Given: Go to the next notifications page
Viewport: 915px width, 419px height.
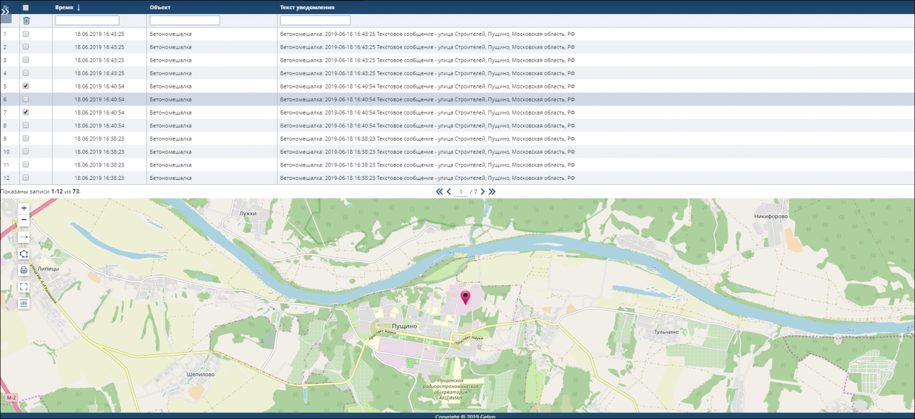Looking at the screenshot, I should point(483,192).
